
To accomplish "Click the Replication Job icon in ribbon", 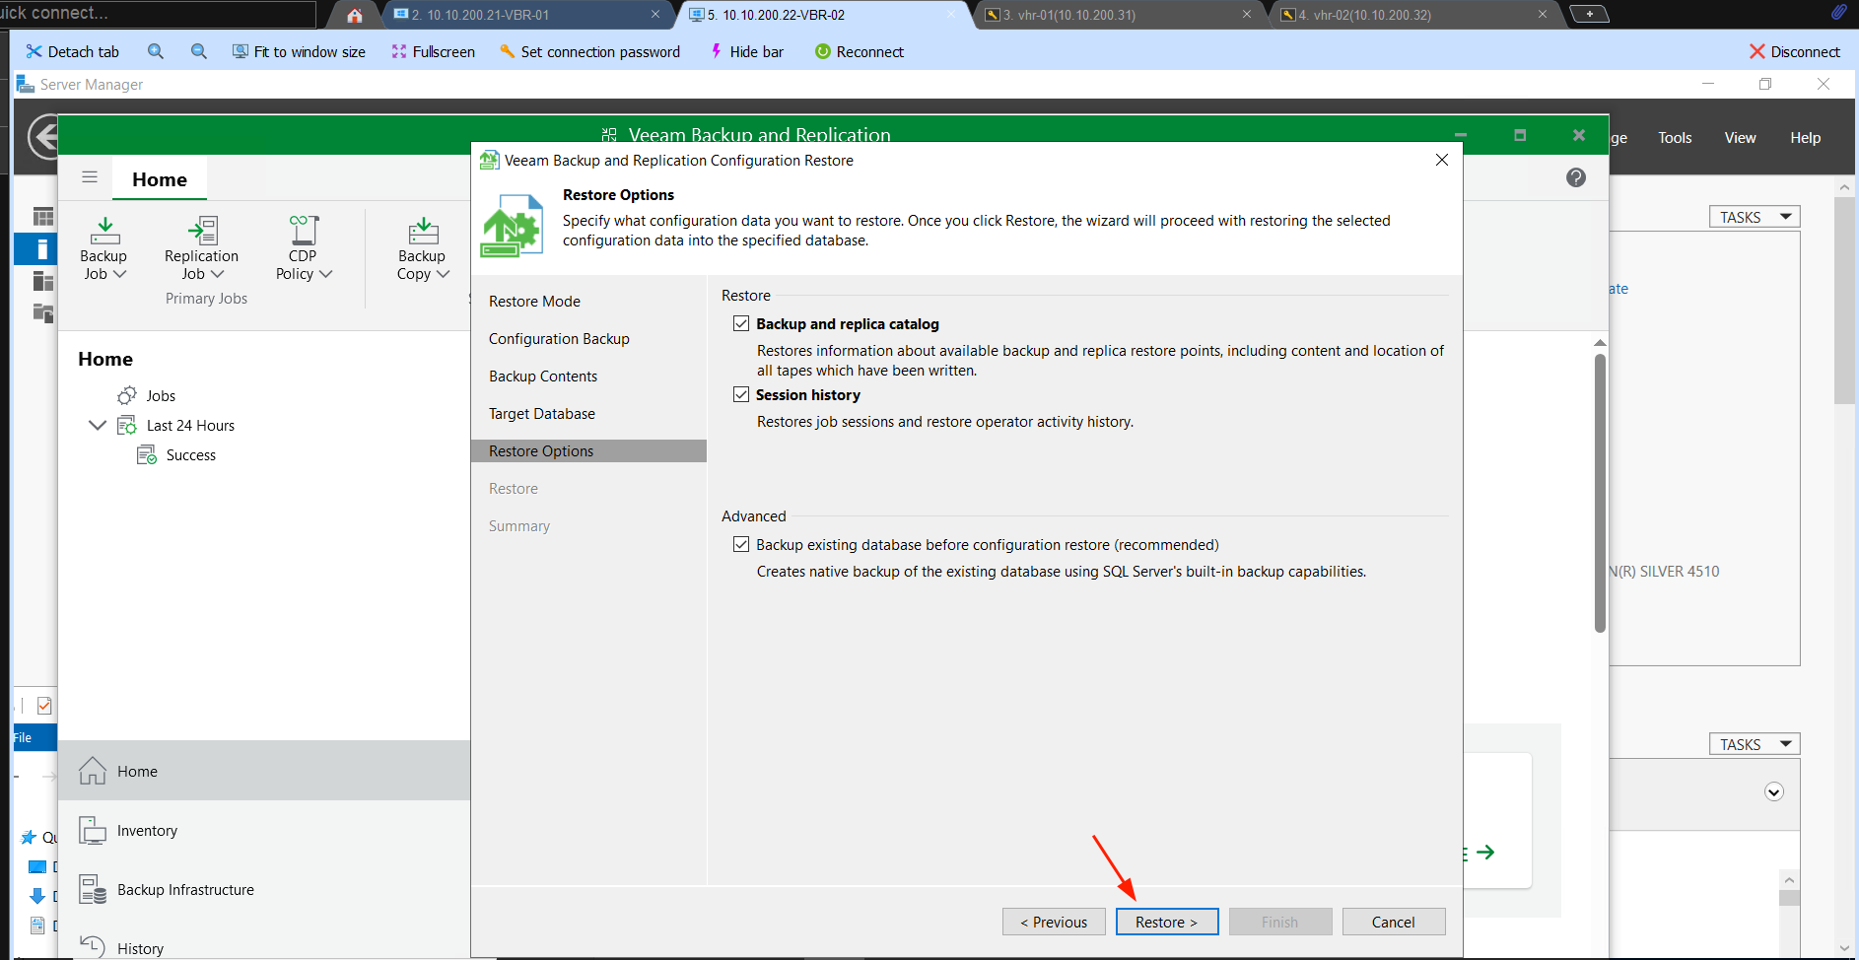I will pos(203,230).
